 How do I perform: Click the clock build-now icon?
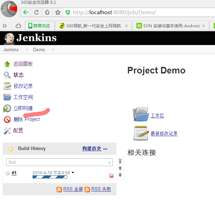pos(7,108)
